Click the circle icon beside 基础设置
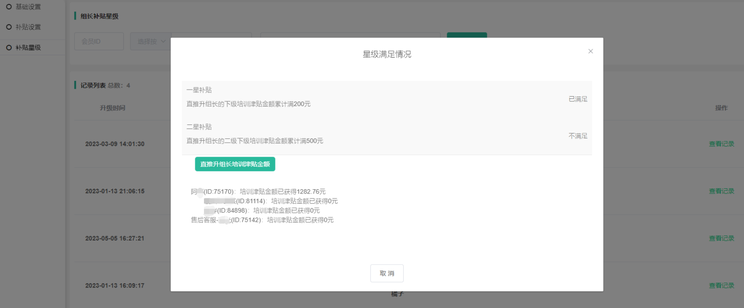This screenshot has width=744, height=308. click(9, 7)
